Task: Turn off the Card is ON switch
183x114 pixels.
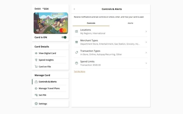Action: pyautogui.click(x=64, y=37)
